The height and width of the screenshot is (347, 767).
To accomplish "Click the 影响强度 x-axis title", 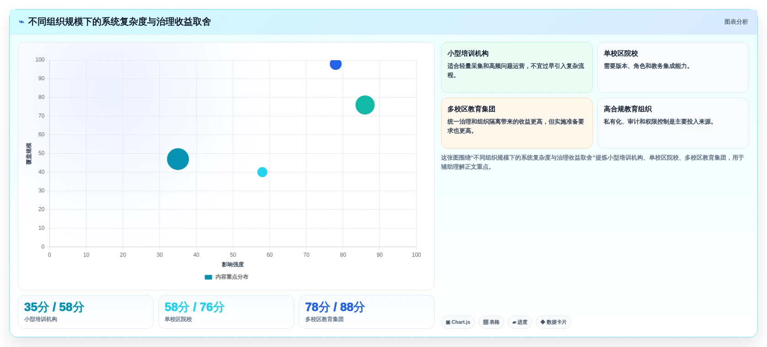I will point(233,264).
